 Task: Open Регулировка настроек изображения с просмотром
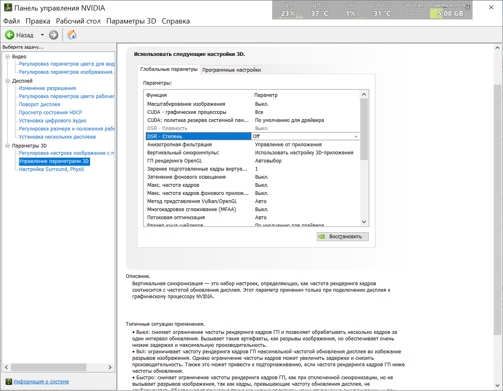67,153
